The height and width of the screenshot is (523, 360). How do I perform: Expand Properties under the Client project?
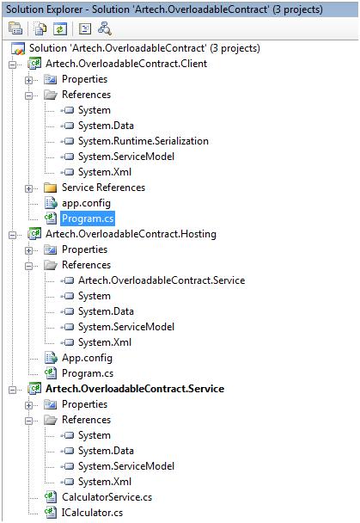(x=28, y=80)
